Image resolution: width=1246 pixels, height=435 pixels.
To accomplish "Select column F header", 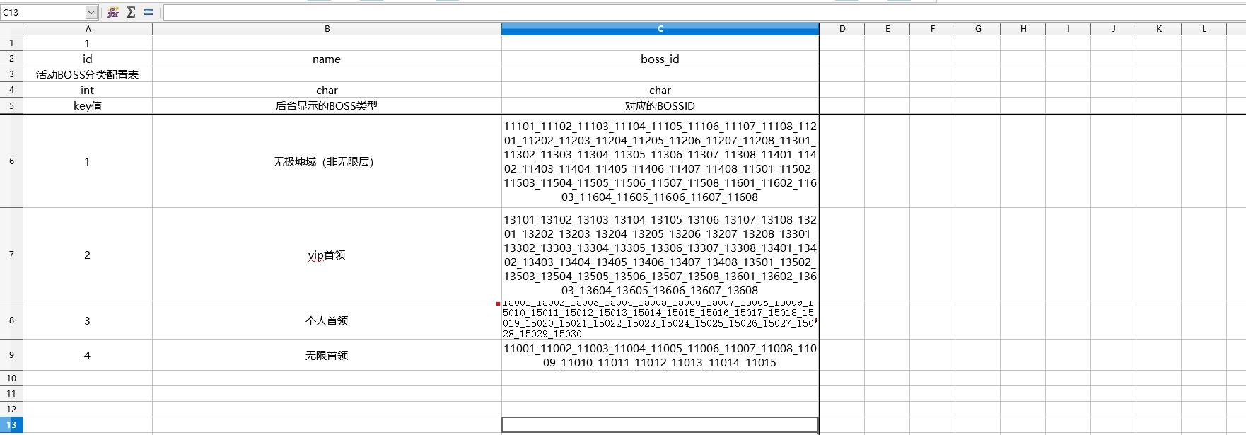I will tap(933, 29).
